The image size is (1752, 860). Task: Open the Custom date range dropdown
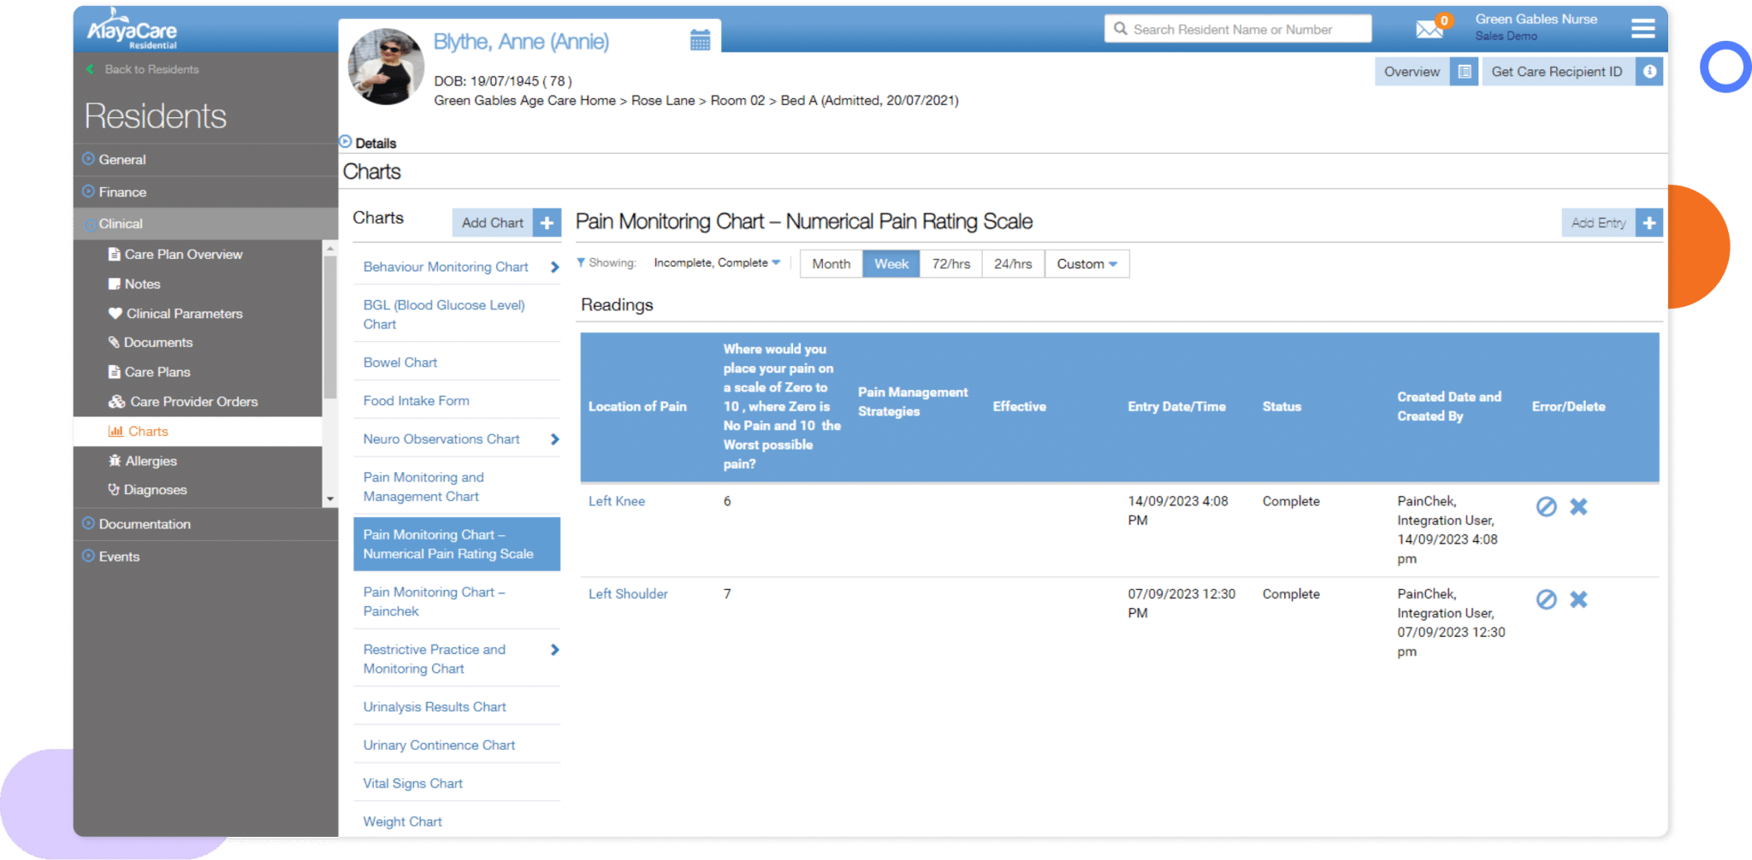pyautogui.click(x=1086, y=264)
